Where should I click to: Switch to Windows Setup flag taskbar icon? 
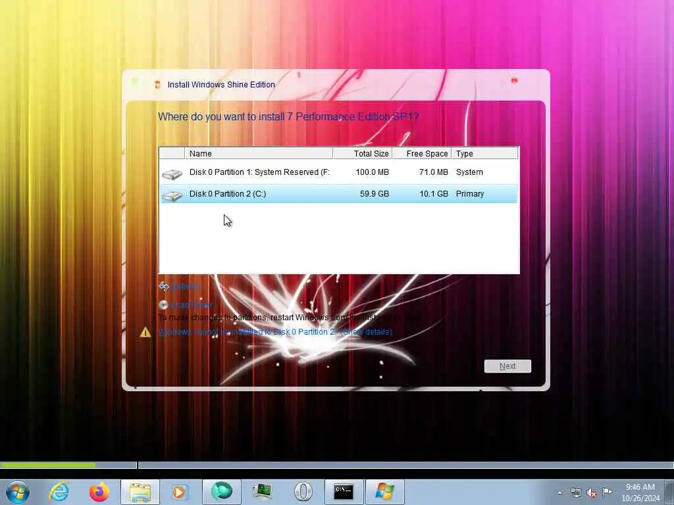(384, 492)
